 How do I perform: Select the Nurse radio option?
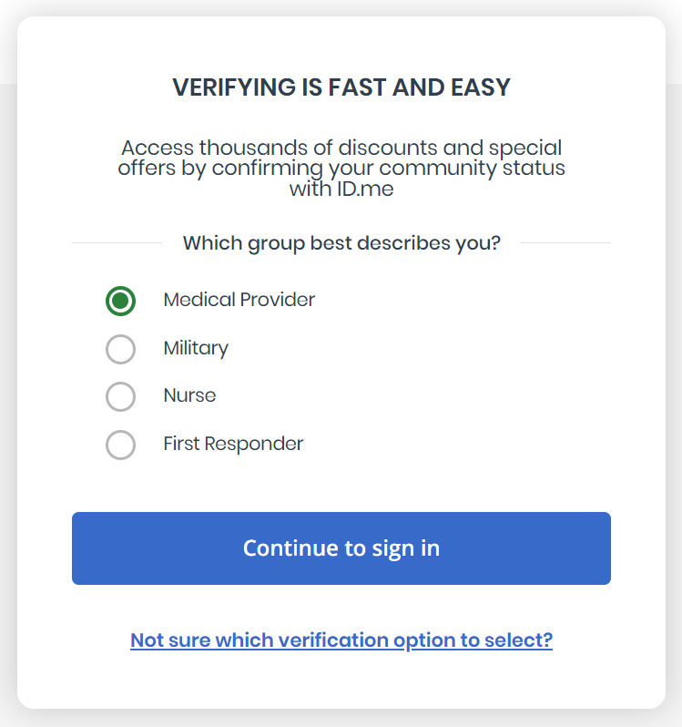tap(121, 396)
